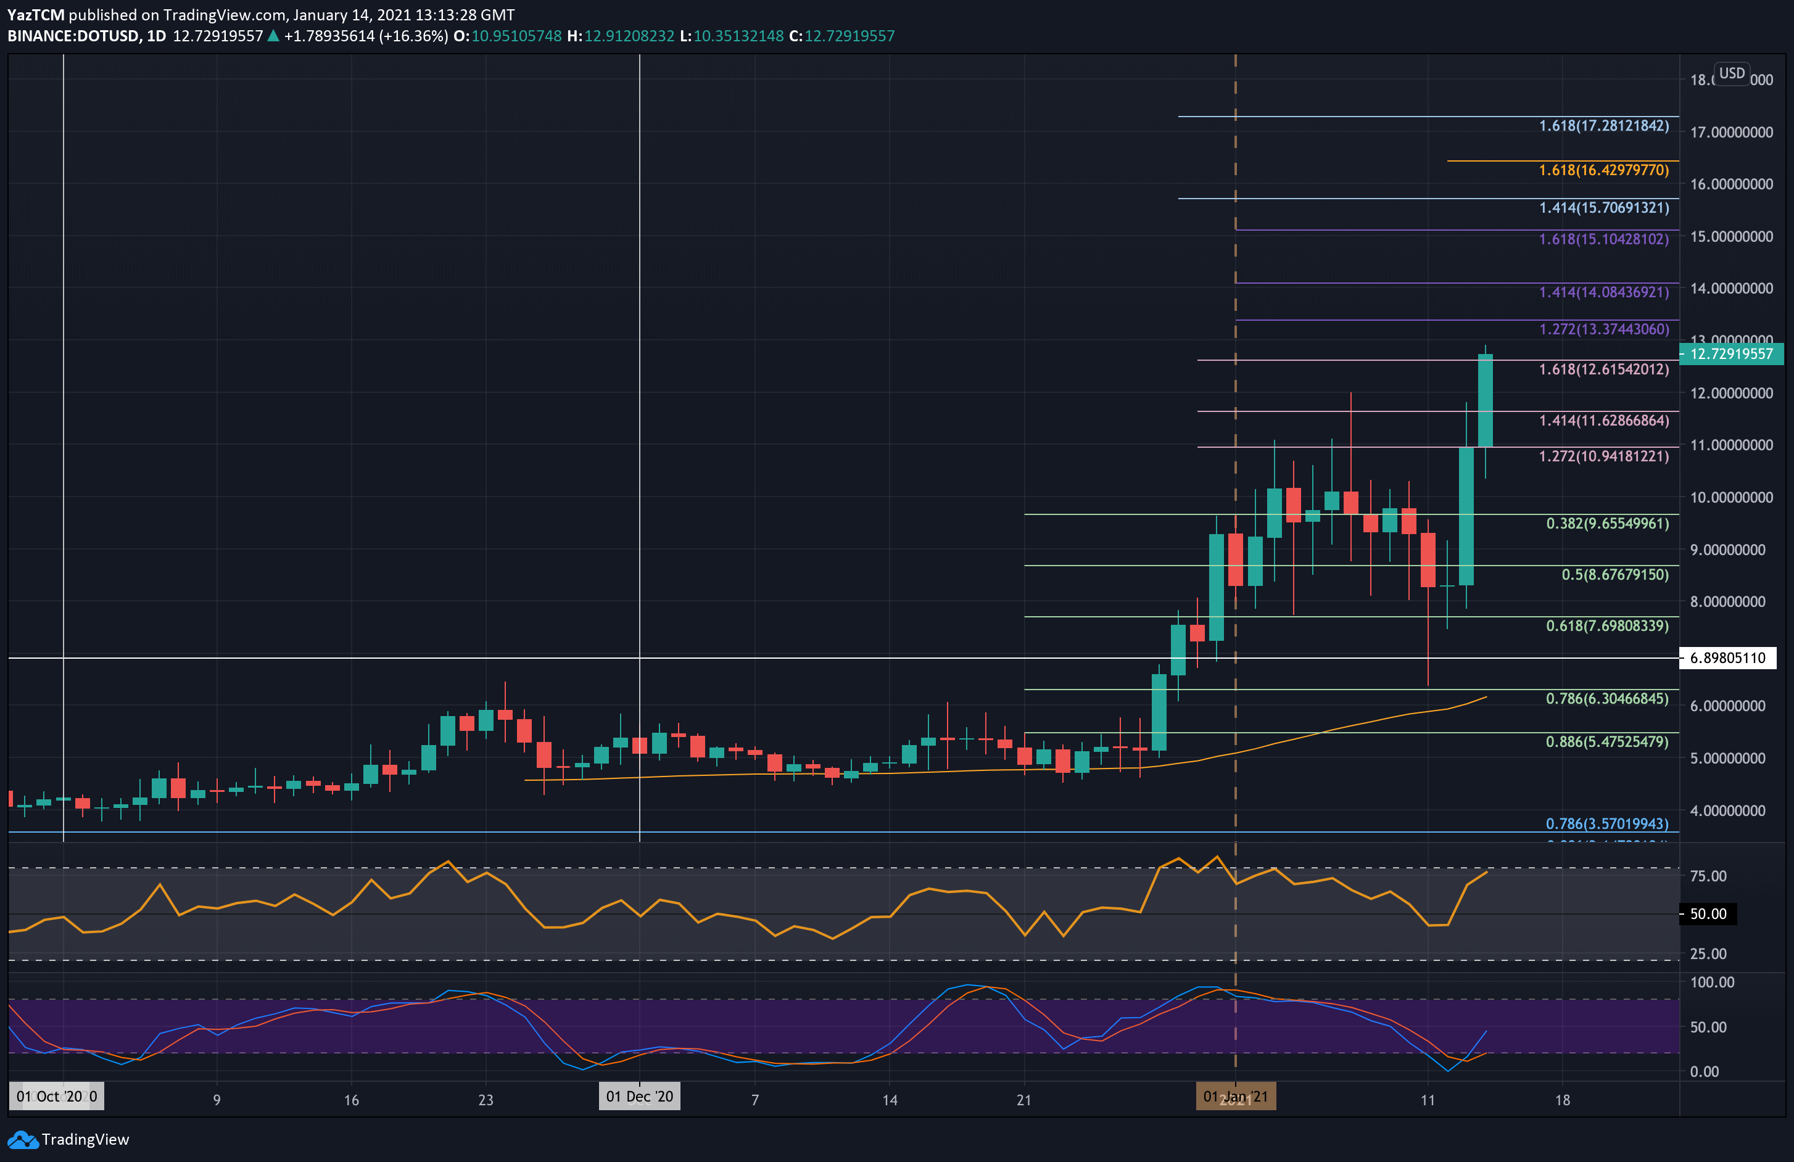The width and height of the screenshot is (1794, 1162).
Task: Click the orange moving average line end
Action: [1485, 697]
